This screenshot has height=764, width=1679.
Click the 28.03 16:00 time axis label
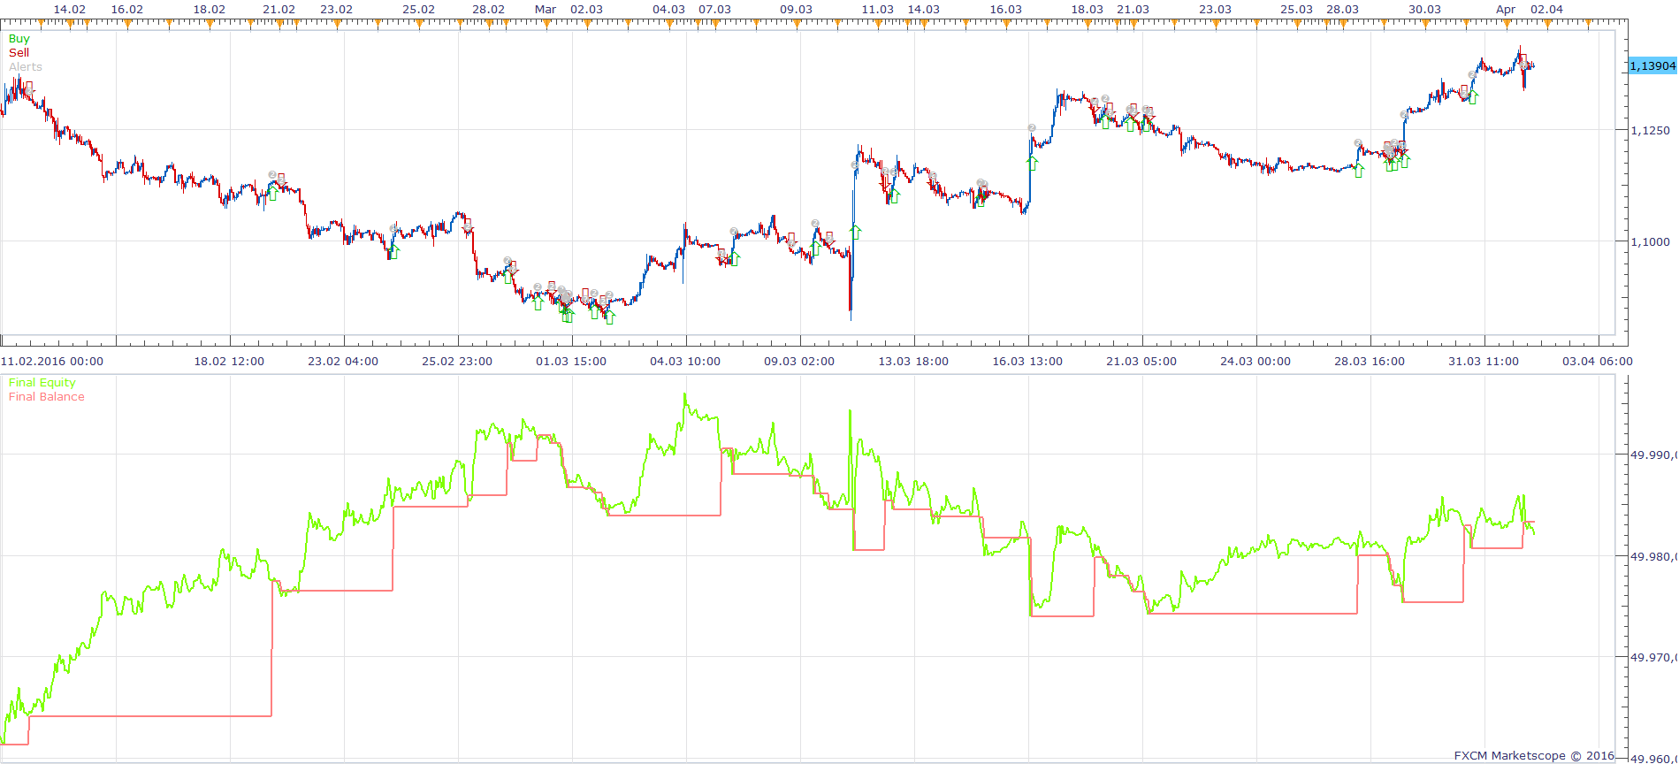coord(1370,362)
